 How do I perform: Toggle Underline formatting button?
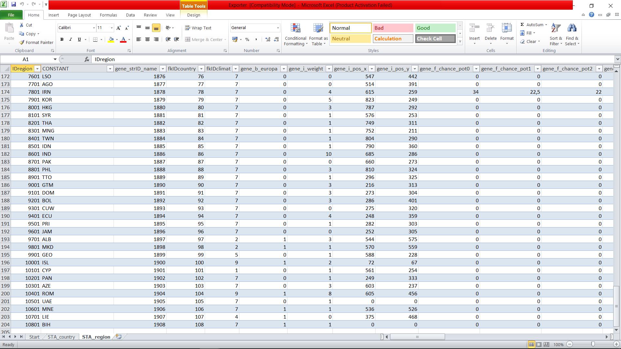click(x=79, y=39)
